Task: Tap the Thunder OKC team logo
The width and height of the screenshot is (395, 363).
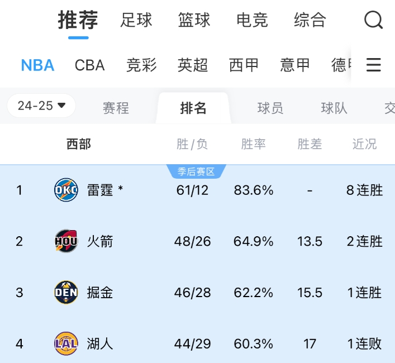Action: tap(66, 190)
